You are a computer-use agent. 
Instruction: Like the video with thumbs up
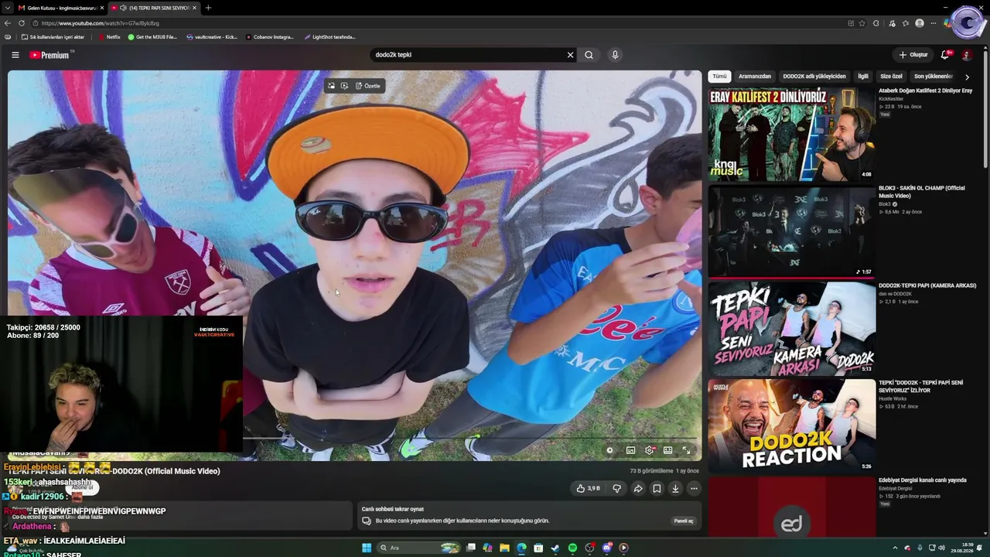pos(588,488)
